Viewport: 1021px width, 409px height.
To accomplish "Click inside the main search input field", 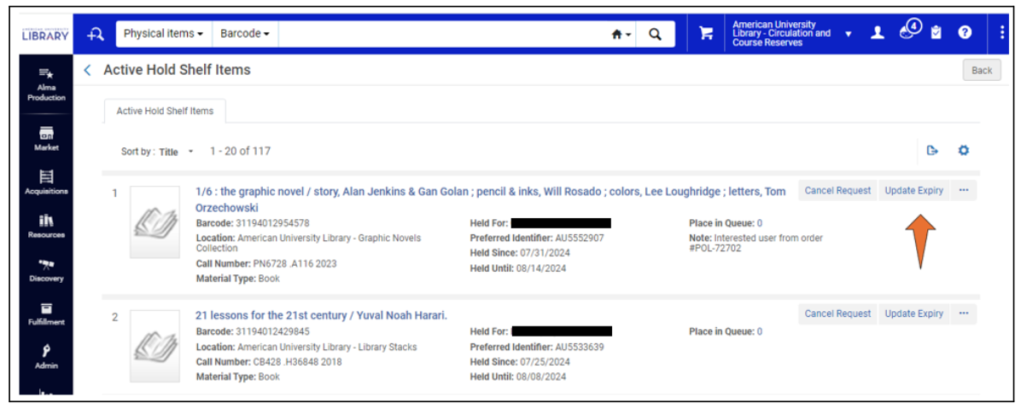I will 440,34.
